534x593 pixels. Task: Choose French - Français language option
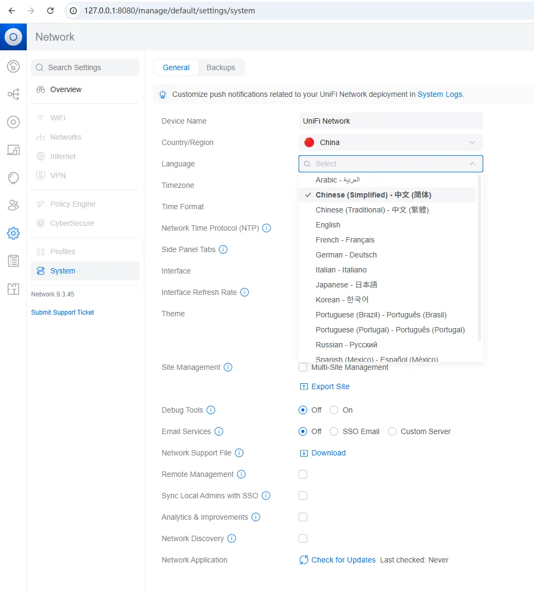[387, 240]
